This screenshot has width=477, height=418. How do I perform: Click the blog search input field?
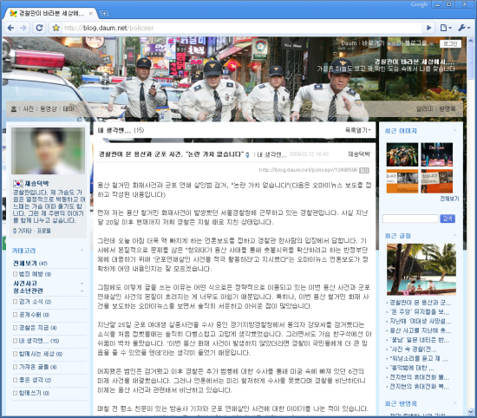tap(410, 219)
